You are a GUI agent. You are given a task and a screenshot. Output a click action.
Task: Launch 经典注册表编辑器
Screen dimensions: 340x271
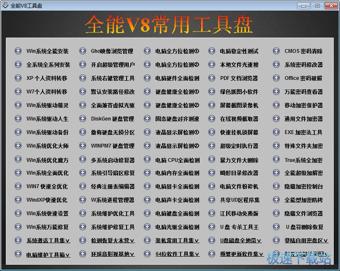click(x=113, y=186)
